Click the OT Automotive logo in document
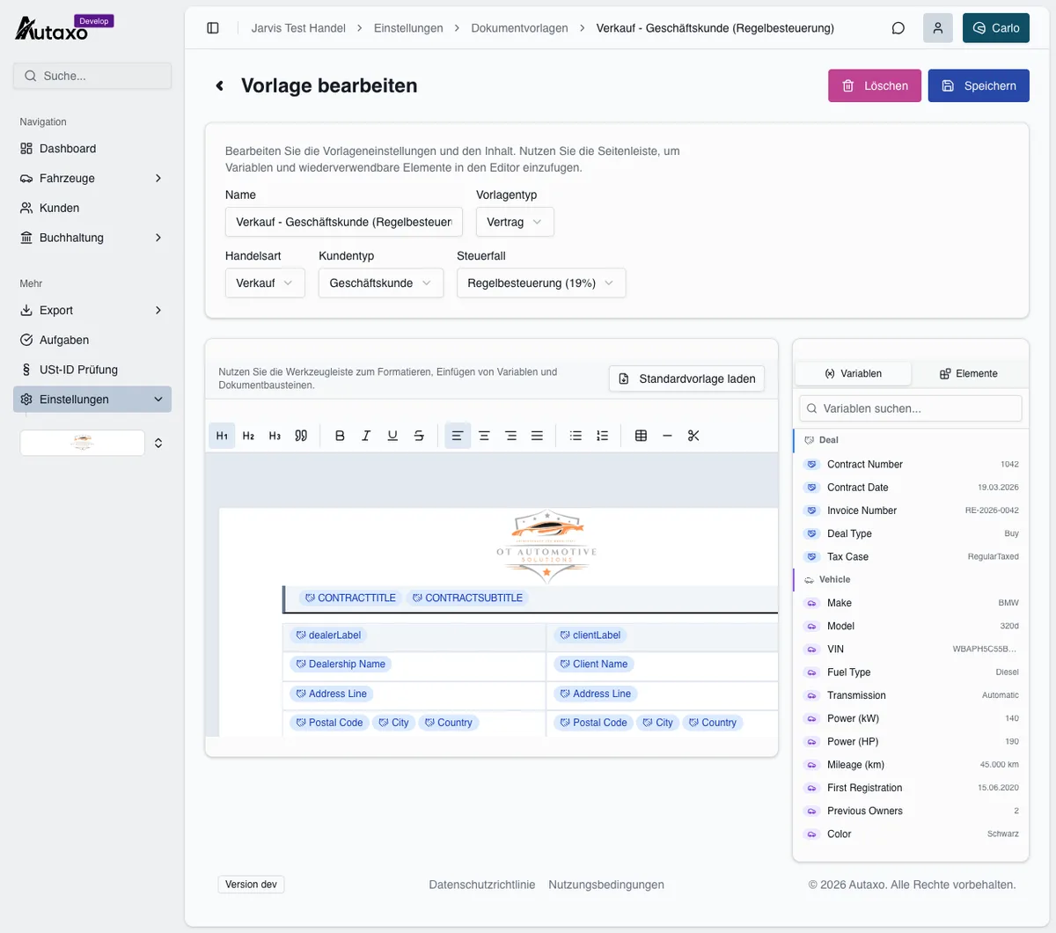This screenshot has height=933, width=1056. 546,546
